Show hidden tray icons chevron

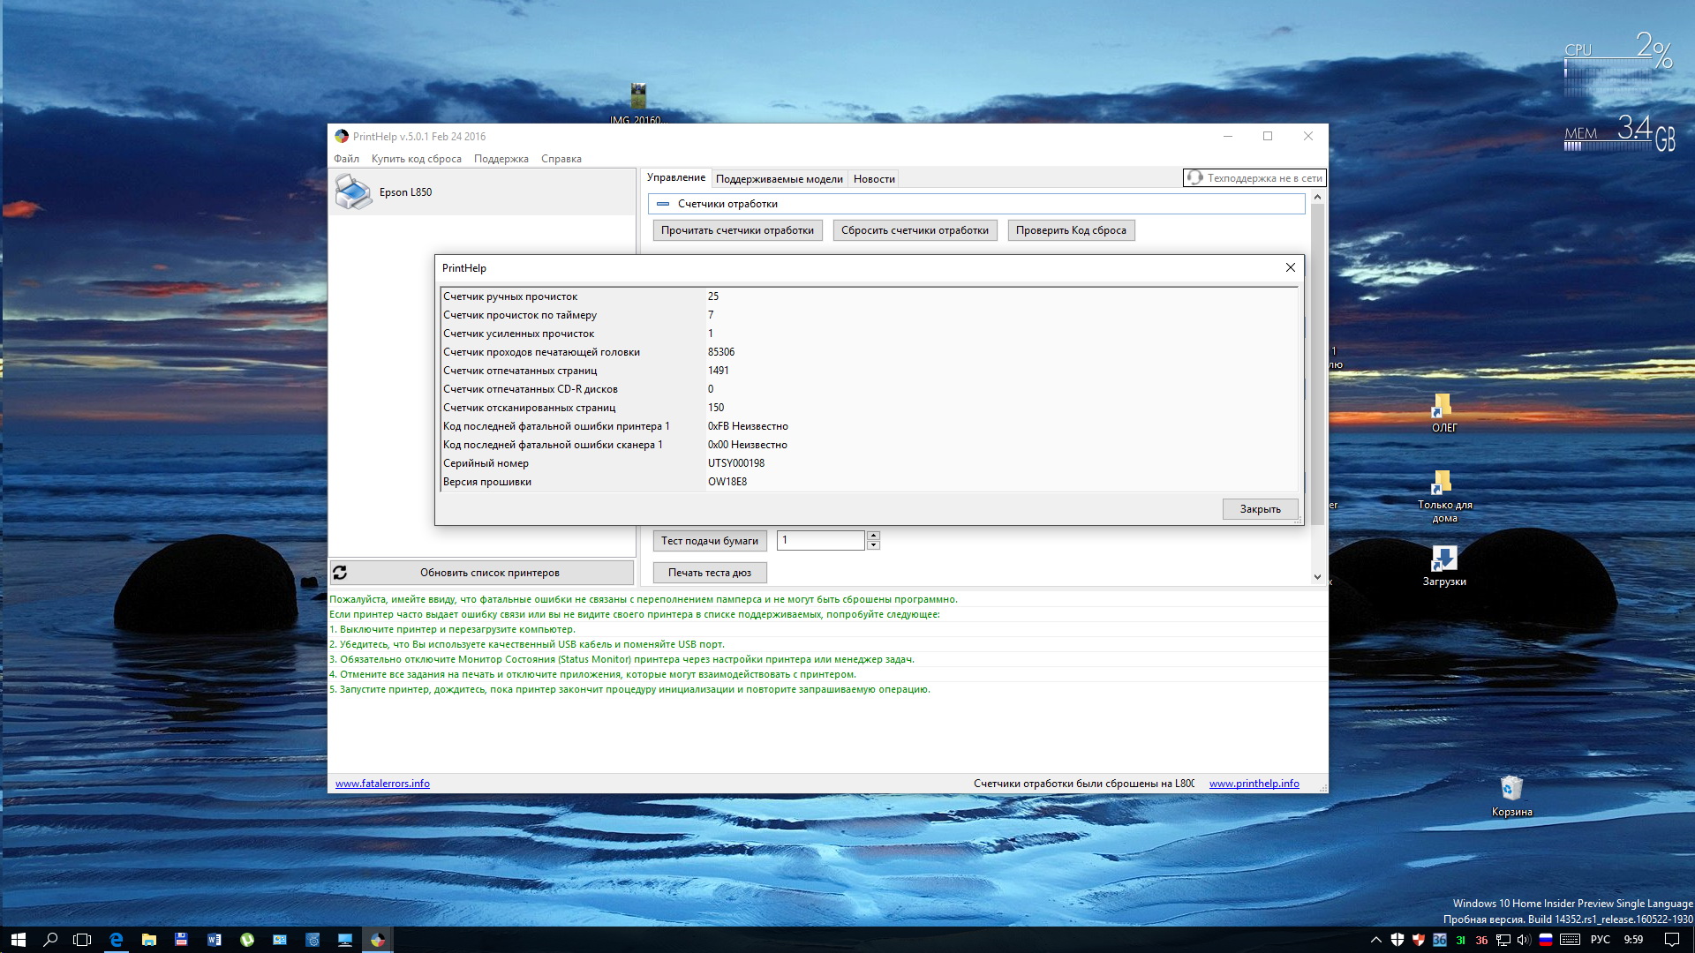pos(1376,940)
